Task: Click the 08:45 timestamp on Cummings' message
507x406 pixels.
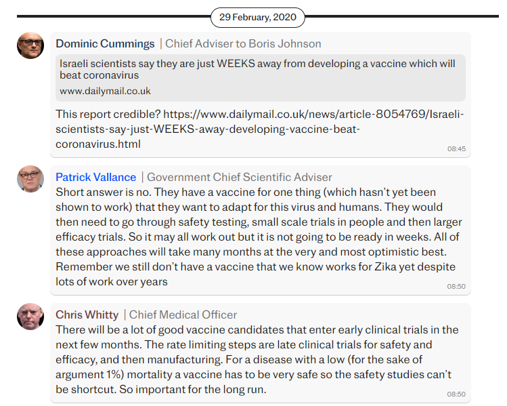Action: [x=456, y=148]
